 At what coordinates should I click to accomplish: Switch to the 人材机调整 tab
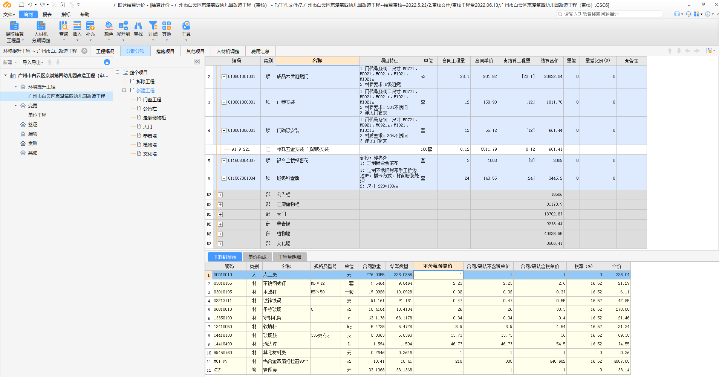tap(228, 51)
